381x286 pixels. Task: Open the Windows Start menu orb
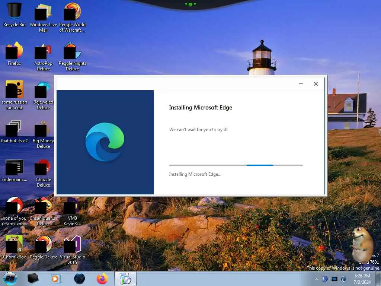pyautogui.click(x=10, y=279)
